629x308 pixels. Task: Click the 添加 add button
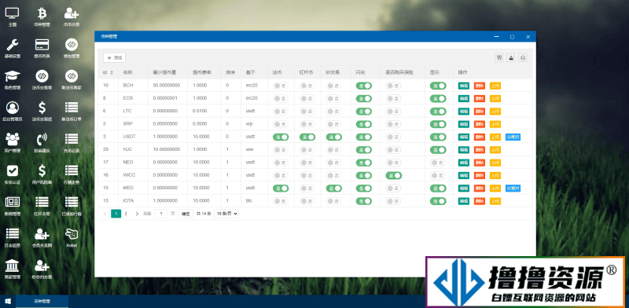click(x=114, y=58)
